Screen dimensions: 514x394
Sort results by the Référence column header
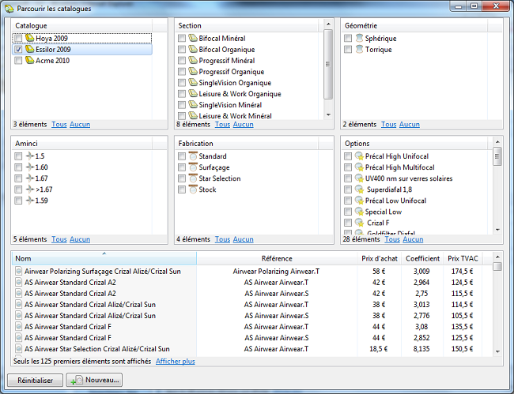[x=277, y=258]
